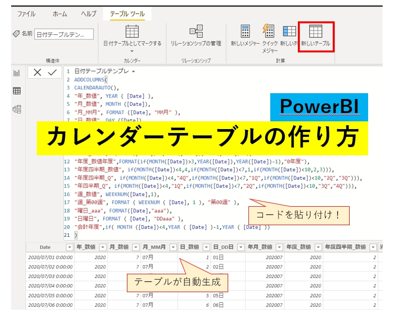Click the Mark as date table calendar icon
The height and width of the screenshot is (314, 402).
pos(132,32)
